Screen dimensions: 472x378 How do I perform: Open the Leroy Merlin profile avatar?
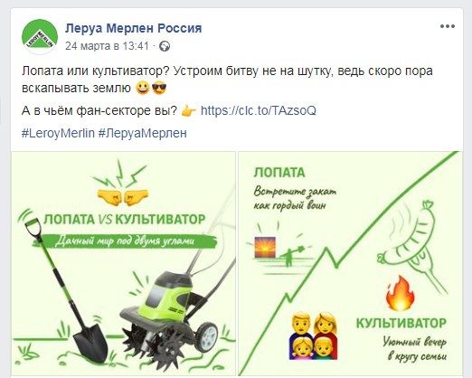point(40,37)
